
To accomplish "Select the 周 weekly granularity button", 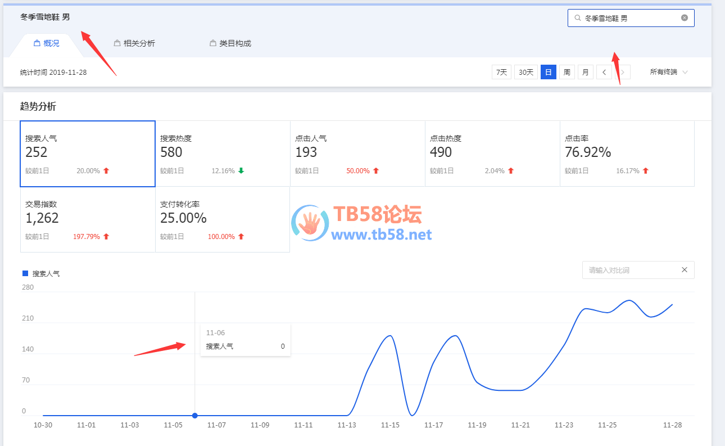I will click(x=567, y=72).
